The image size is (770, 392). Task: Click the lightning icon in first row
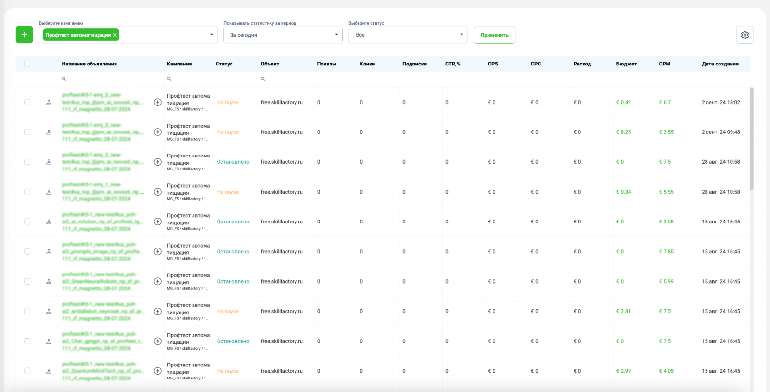[157, 102]
